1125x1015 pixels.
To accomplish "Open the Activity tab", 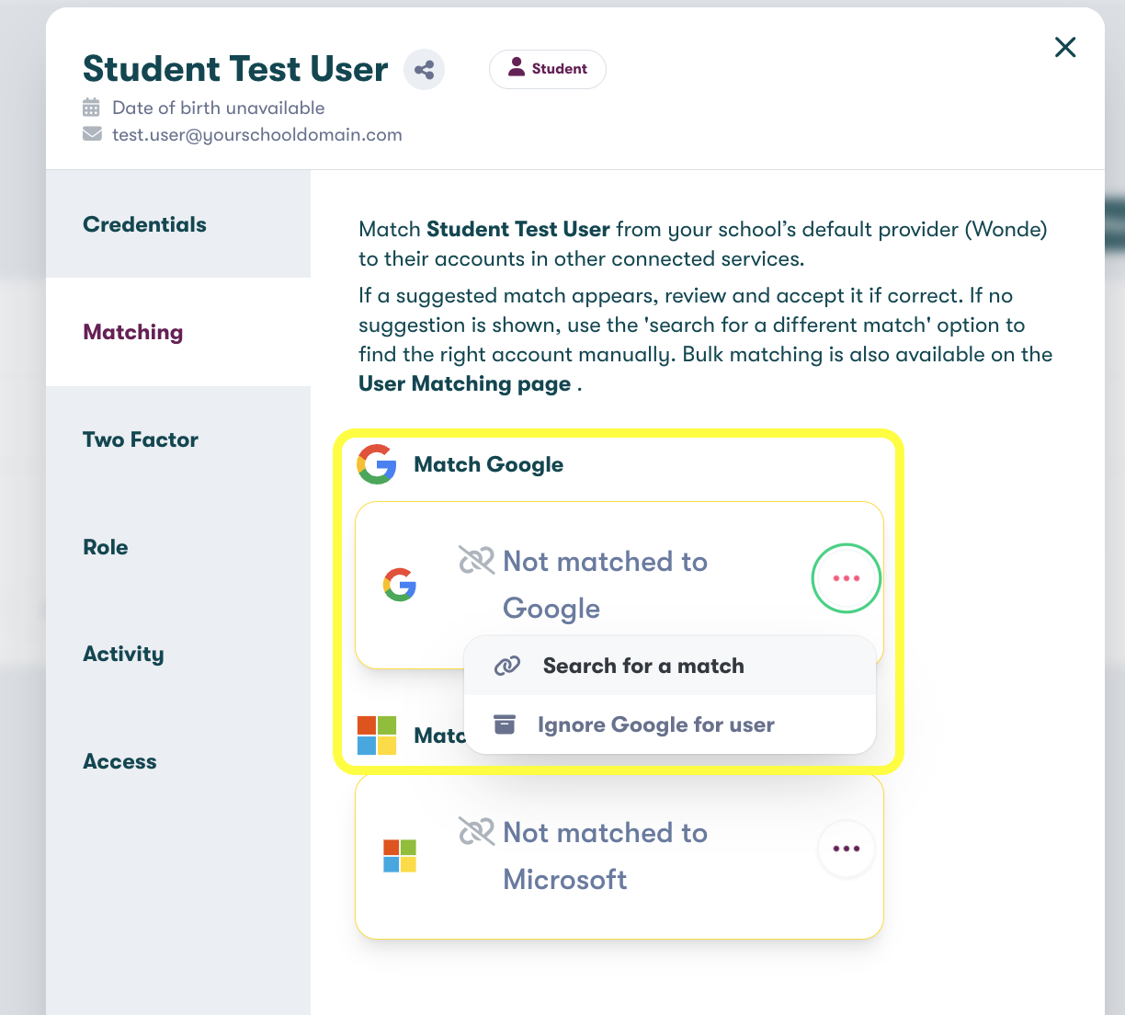I will click(x=123, y=654).
